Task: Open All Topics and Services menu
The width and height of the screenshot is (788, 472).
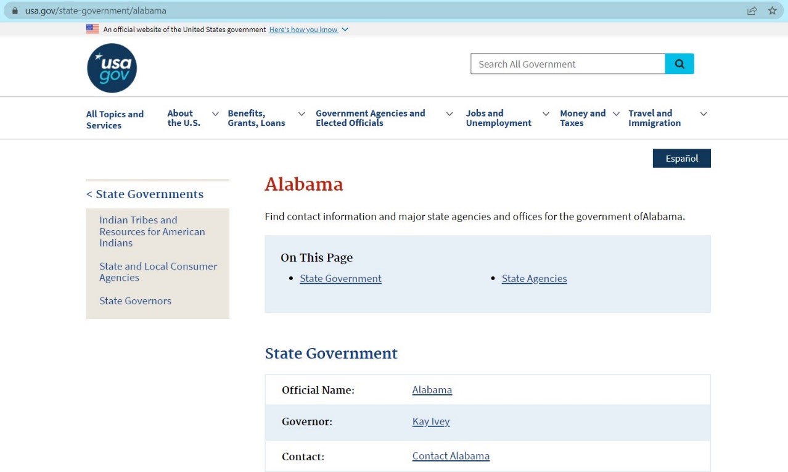Action: click(115, 120)
